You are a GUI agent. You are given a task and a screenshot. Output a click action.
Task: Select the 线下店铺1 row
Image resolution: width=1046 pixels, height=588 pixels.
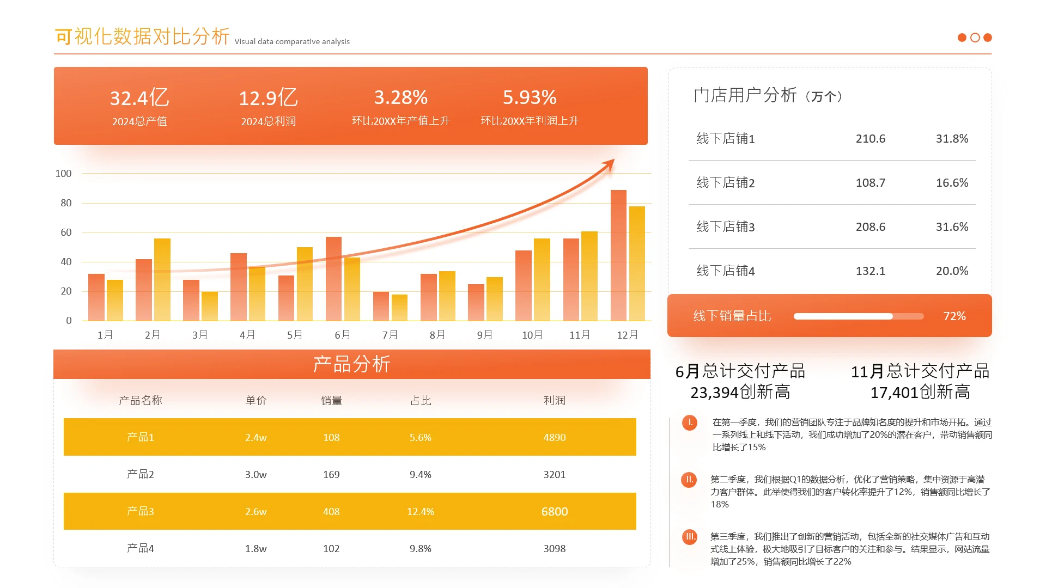click(832, 139)
